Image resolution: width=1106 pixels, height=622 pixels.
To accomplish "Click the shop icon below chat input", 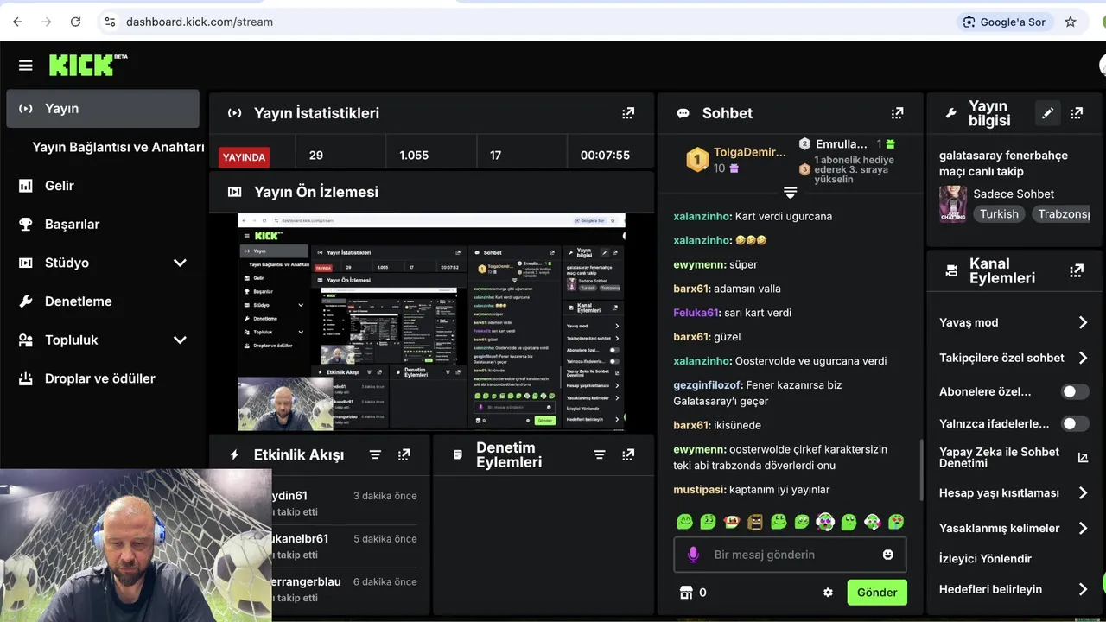I will click(687, 593).
